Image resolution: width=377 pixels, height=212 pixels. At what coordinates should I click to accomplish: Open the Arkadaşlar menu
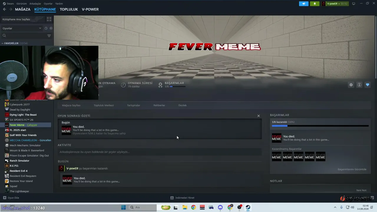[x=35, y=4]
